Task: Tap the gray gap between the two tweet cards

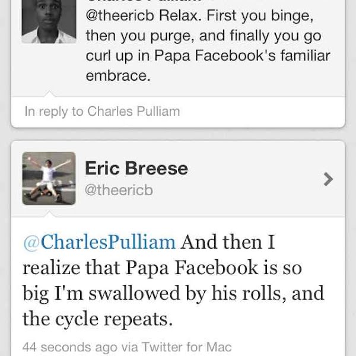Action: 177,133
